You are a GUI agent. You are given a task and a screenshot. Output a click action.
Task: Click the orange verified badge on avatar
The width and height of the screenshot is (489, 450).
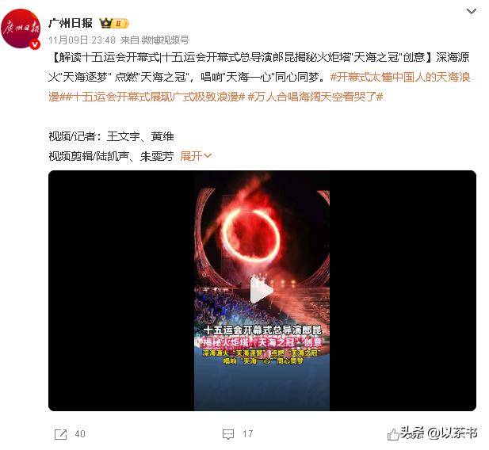point(35,44)
